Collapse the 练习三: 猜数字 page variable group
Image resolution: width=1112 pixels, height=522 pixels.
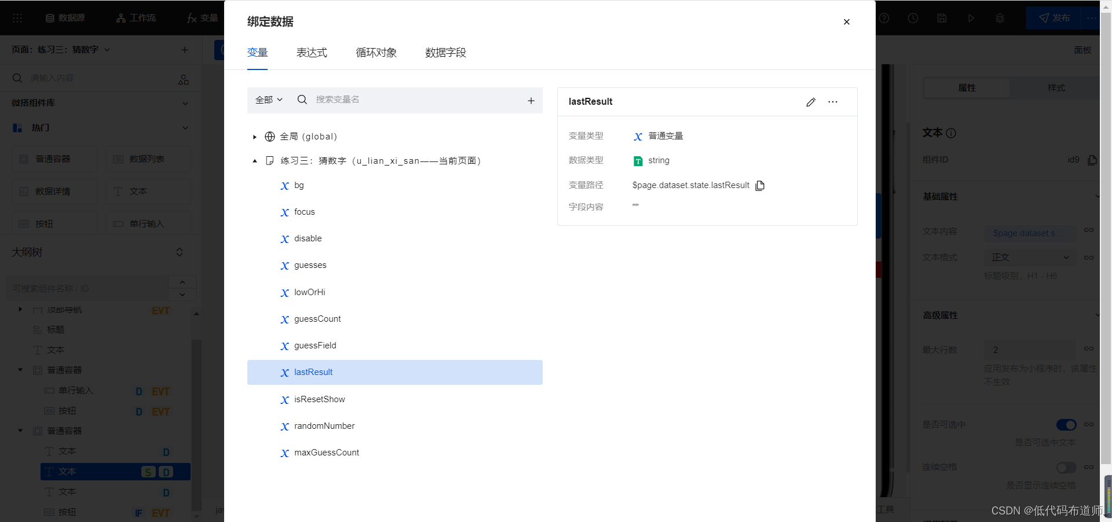tap(255, 161)
